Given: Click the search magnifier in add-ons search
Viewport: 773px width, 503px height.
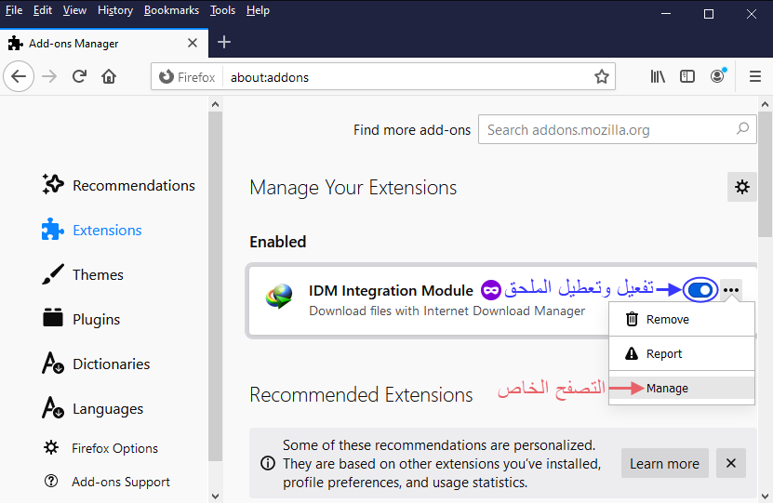Looking at the screenshot, I should coord(742,129).
